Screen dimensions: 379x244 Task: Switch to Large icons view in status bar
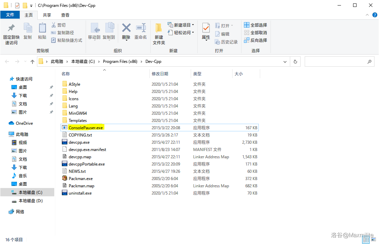(374, 240)
